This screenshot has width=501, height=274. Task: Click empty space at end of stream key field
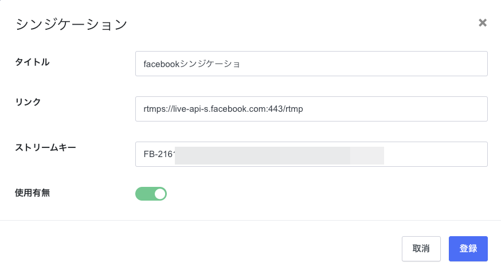pyautogui.click(x=435, y=154)
